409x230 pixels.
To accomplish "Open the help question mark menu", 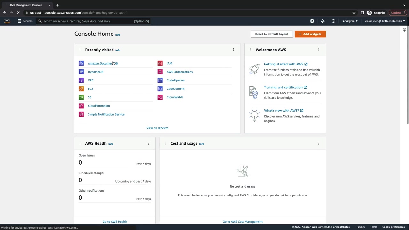I will [333, 21].
